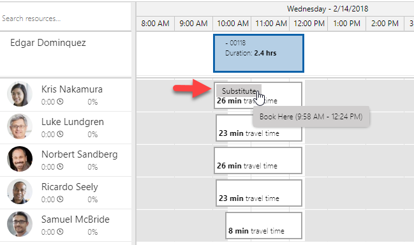Click the Wednesday 2/14/2018 date header
The height and width of the screenshot is (245, 414).
coord(327,9)
